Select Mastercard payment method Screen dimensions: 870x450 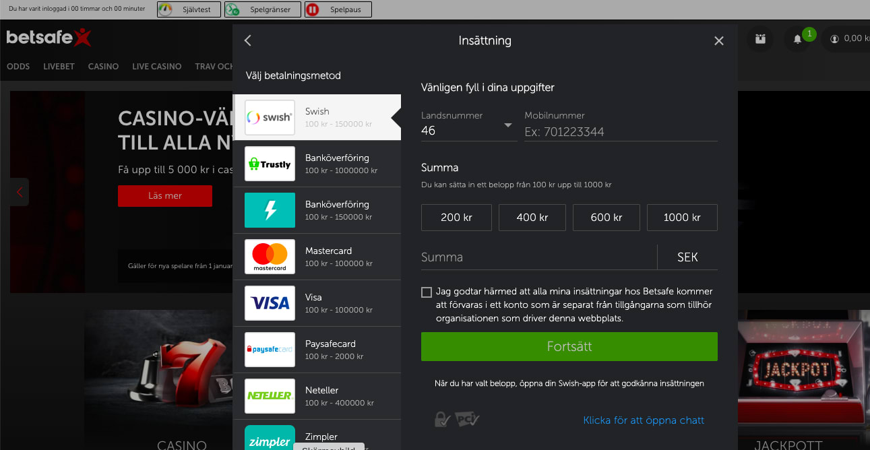click(317, 257)
